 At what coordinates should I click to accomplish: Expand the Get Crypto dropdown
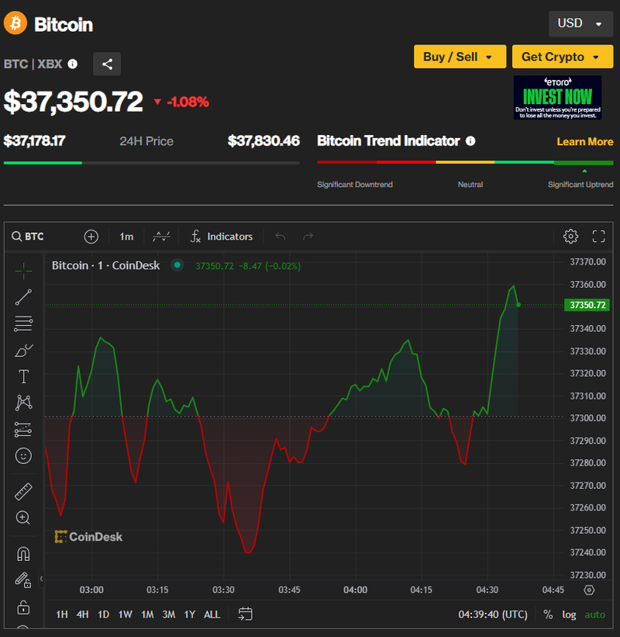point(561,57)
